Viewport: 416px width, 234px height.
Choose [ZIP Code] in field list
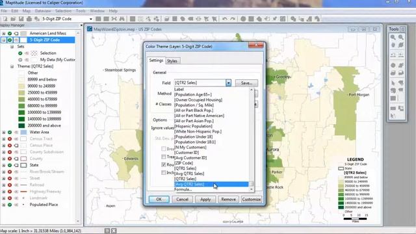point(211,163)
